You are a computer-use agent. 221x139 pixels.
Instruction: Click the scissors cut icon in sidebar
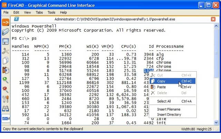6,51
